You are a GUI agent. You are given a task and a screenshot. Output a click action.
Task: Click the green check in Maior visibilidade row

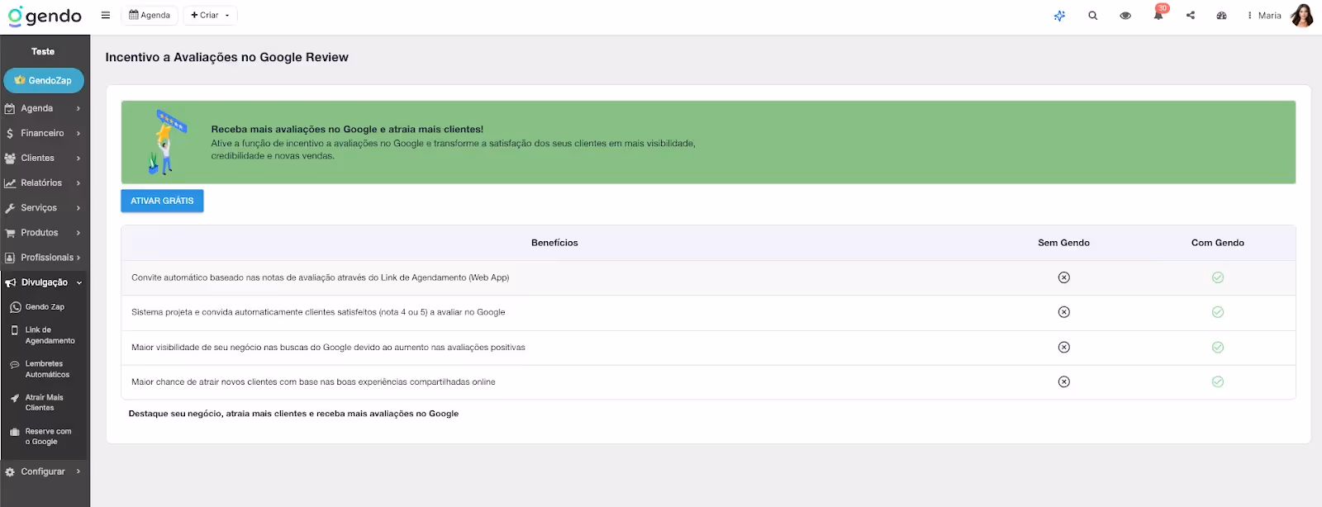coord(1218,347)
